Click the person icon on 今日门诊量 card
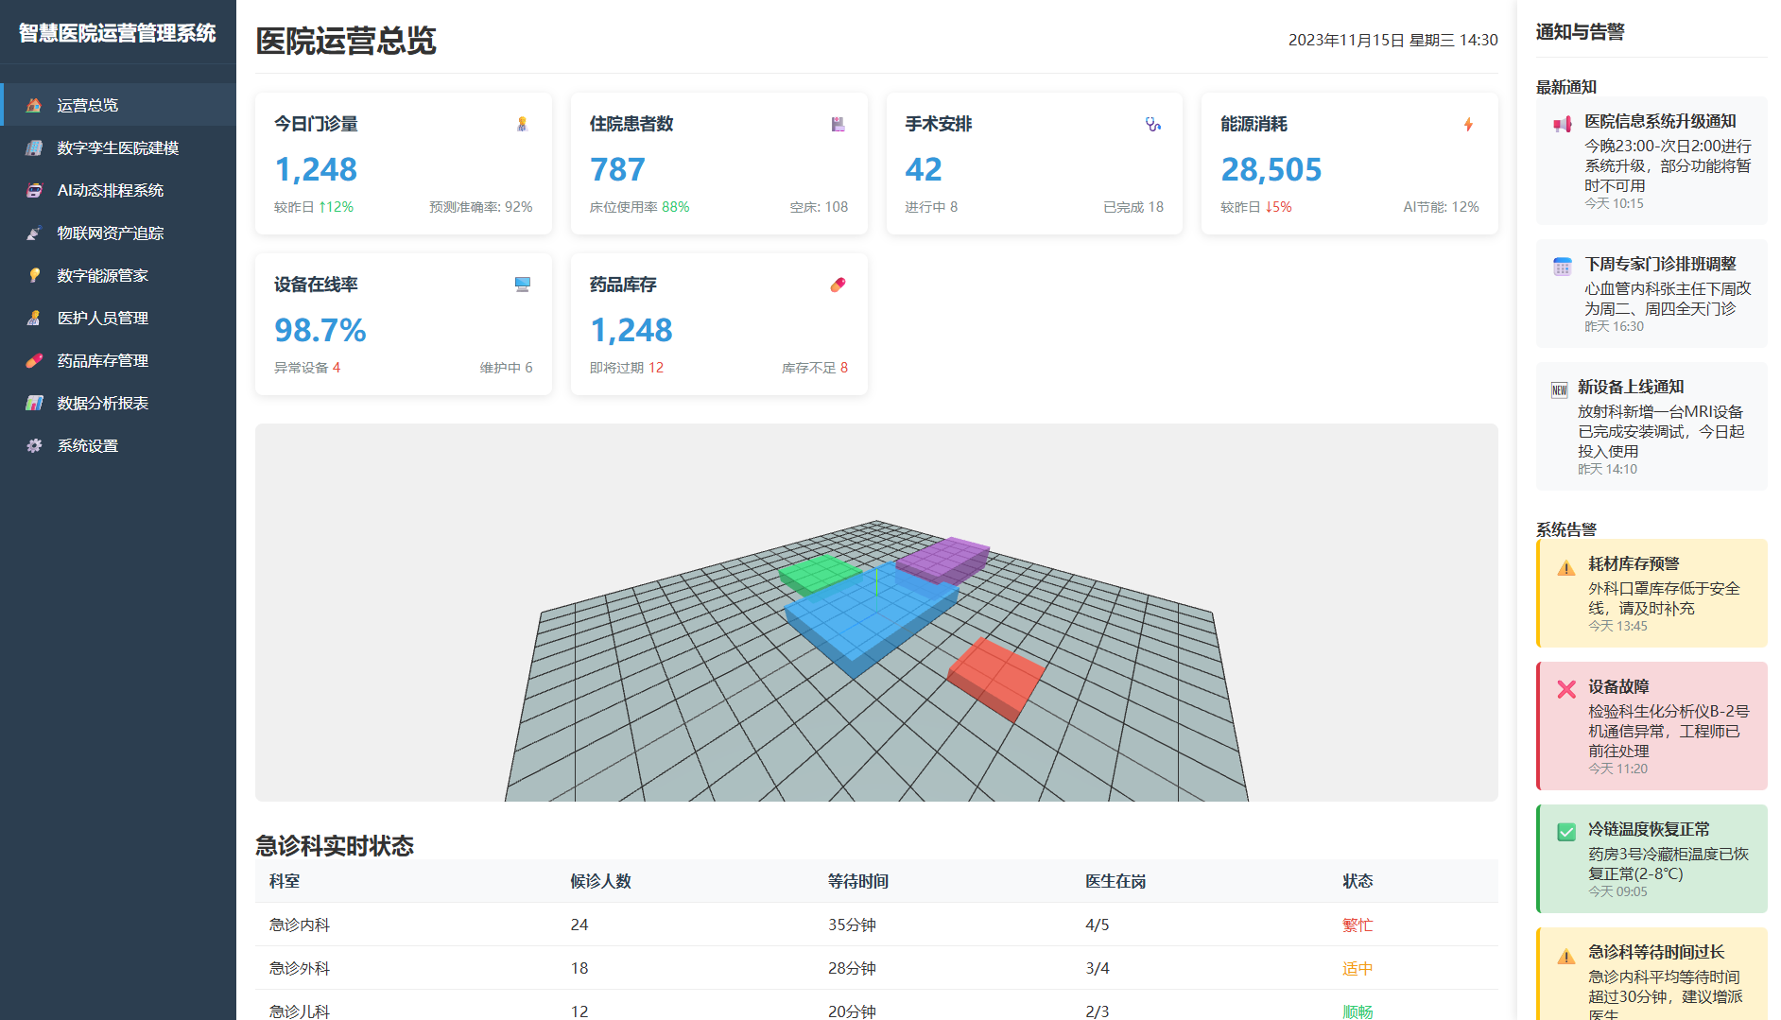Screen dimensions: 1781x1020 tap(522, 125)
